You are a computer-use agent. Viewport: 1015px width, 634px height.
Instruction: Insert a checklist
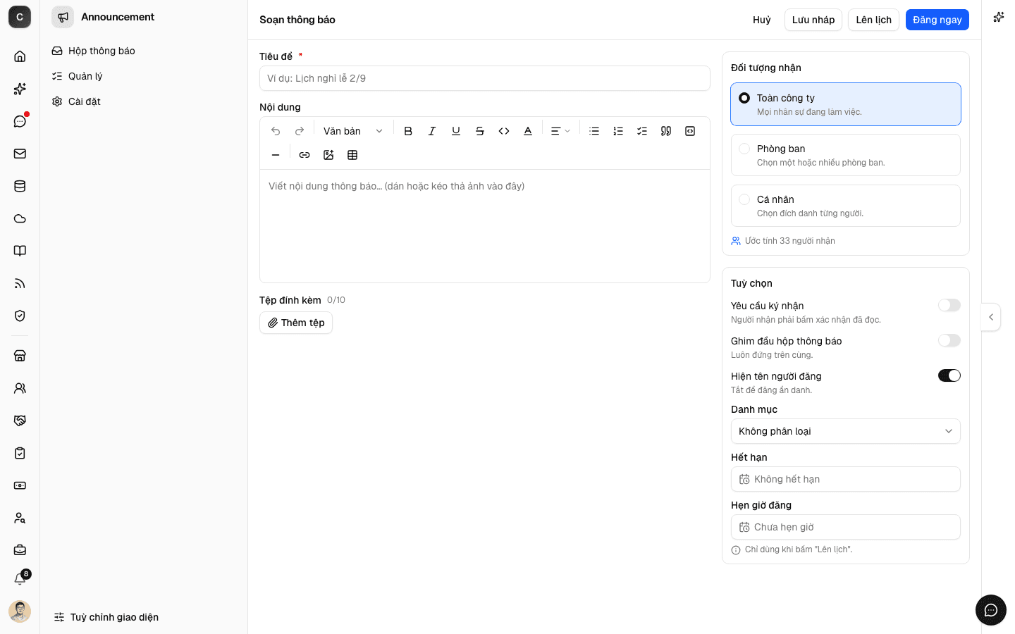642,131
